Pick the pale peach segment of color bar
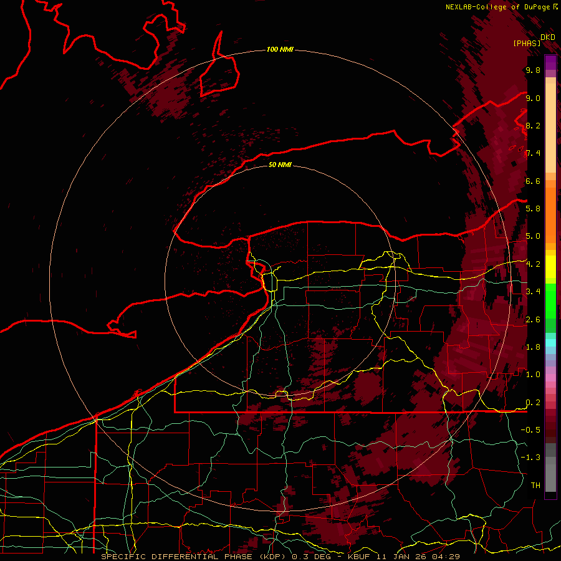Viewport: 561px width, 561px height. (550, 129)
